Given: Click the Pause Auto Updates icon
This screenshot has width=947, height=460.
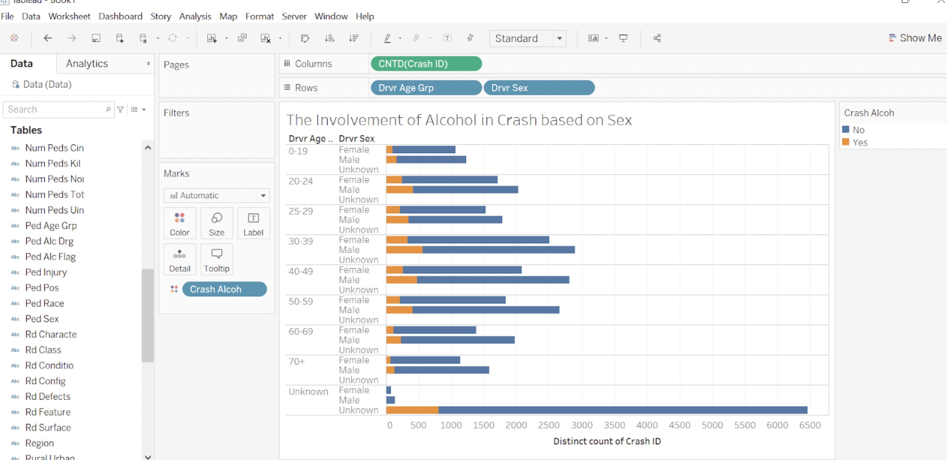Looking at the screenshot, I should (x=143, y=38).
